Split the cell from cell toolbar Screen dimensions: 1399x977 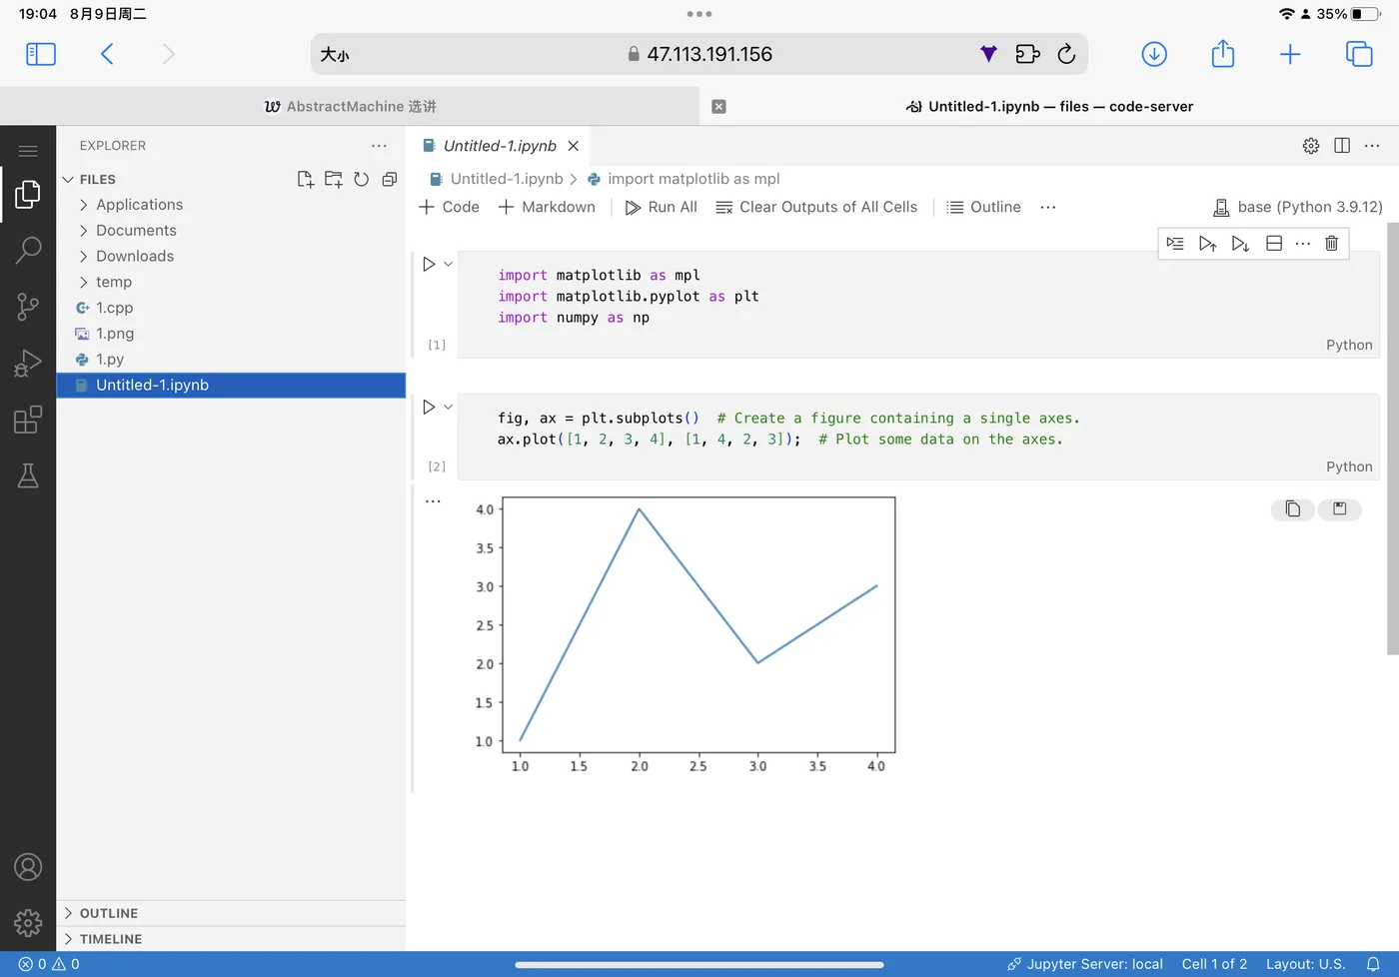[x=1274, y=244]
